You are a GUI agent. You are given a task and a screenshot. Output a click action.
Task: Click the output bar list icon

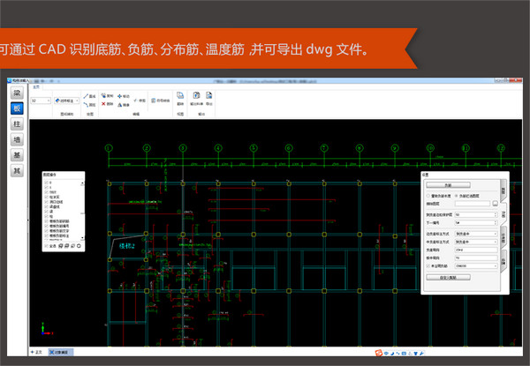[196, 98]
